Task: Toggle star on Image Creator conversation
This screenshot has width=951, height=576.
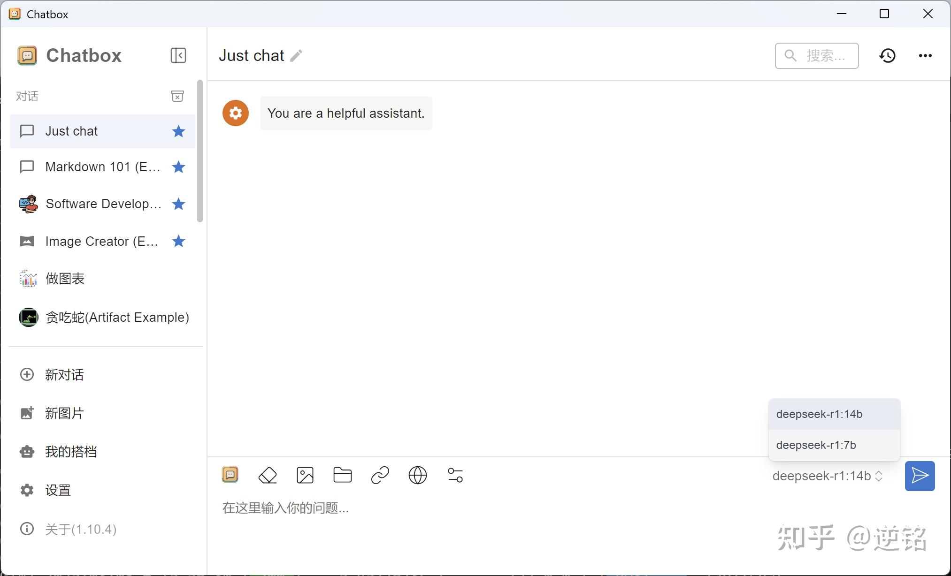Action: tap(178, 241)
